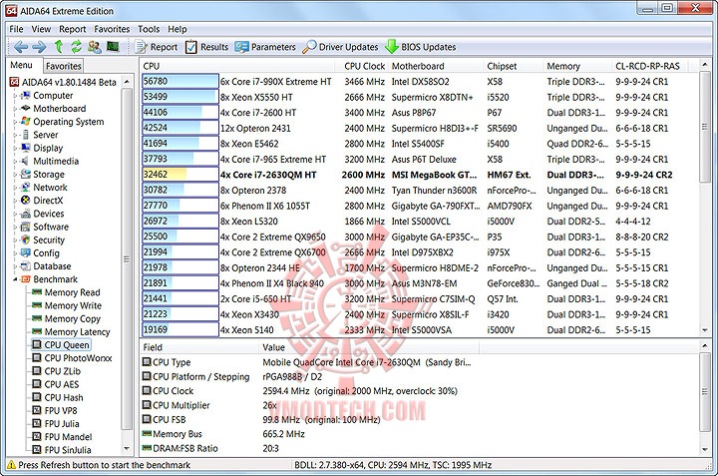The width and height of the screenshot is (718, 476).
Task: Select the Devices tree icon
Action: tap(26, 214)
